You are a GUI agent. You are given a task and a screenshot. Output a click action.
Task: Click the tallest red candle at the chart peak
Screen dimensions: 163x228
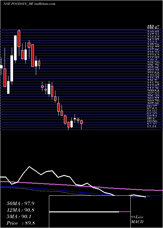pyautogui.click(x=19, y=39)
